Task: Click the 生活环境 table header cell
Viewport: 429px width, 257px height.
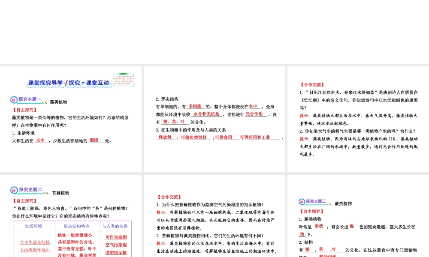Action: pos(33,226)
